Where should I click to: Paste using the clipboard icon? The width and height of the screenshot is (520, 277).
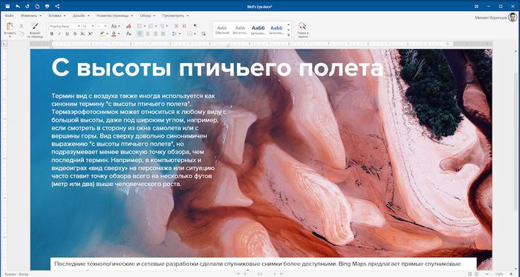pyautogui.click(x=10, y=27)
